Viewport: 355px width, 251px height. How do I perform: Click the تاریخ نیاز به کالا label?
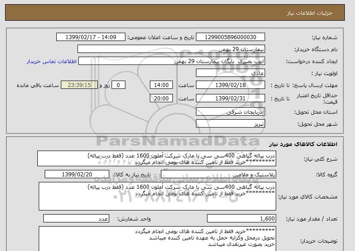tap(132, 175)
